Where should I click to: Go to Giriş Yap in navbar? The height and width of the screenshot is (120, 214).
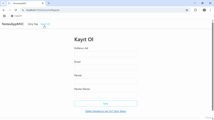click(x=33, y=24)
